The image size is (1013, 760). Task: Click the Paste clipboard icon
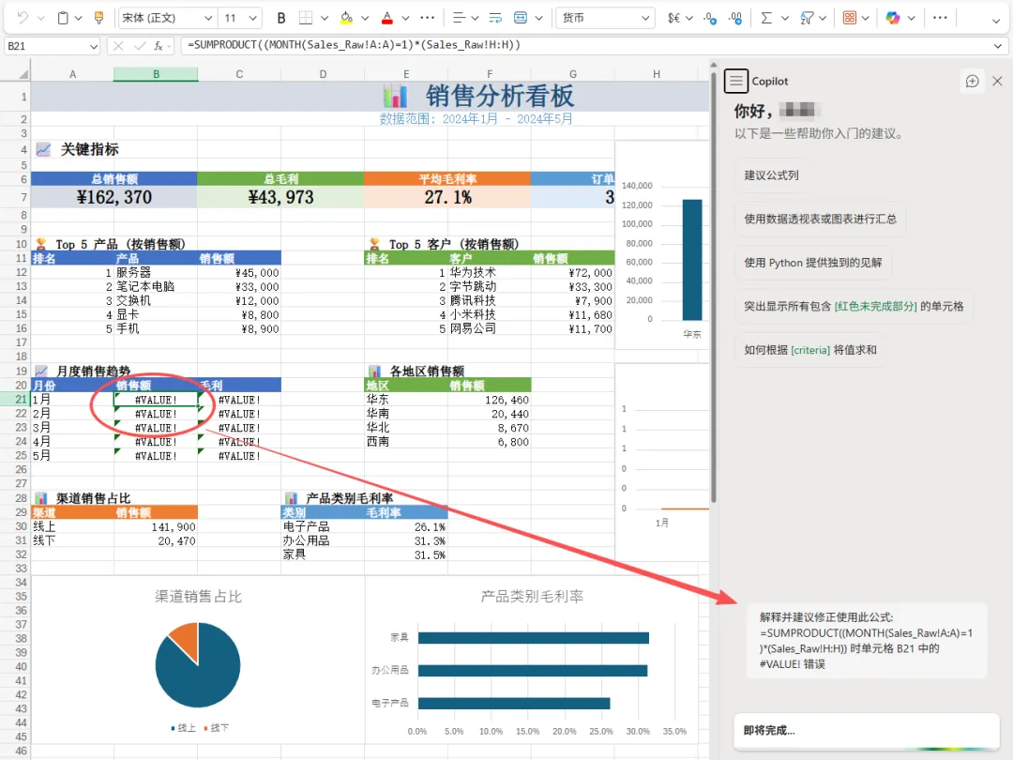[63, 18]
